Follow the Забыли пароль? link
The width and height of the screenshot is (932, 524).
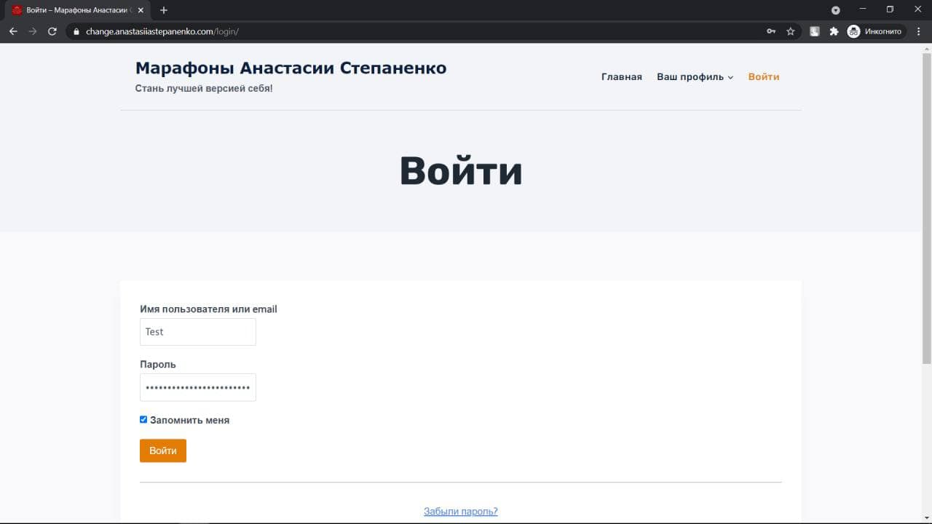[x=460, y=512]
